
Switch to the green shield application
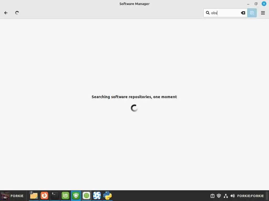[x=76, y=196]
